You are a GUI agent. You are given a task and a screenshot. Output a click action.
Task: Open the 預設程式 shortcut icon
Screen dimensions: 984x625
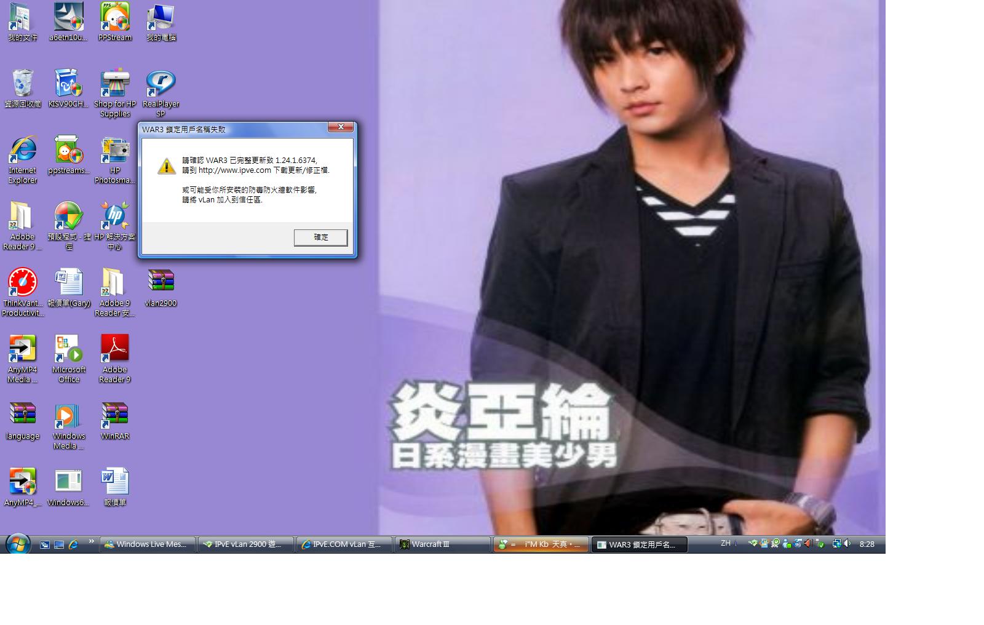point(68,226)
